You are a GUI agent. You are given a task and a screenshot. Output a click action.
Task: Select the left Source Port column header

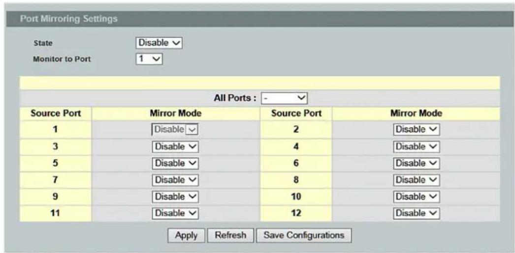[56, 113]
